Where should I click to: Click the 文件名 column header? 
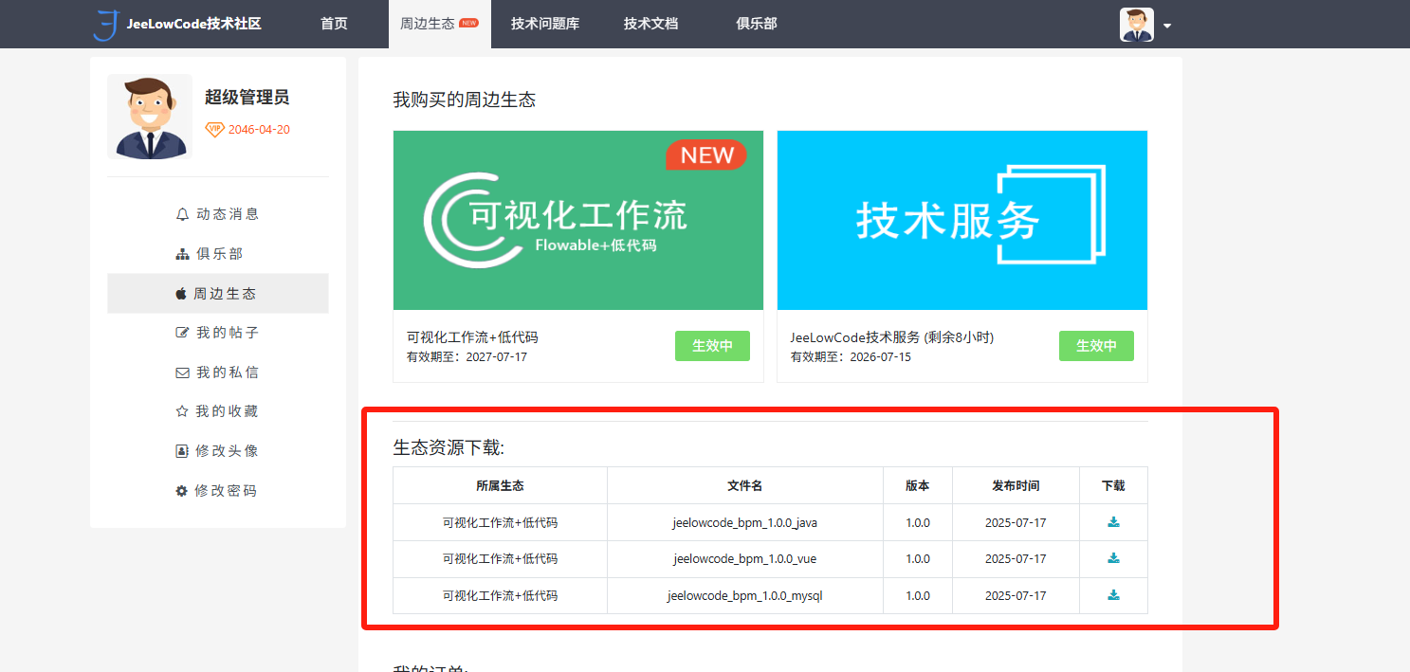click(x=744, y=485)
